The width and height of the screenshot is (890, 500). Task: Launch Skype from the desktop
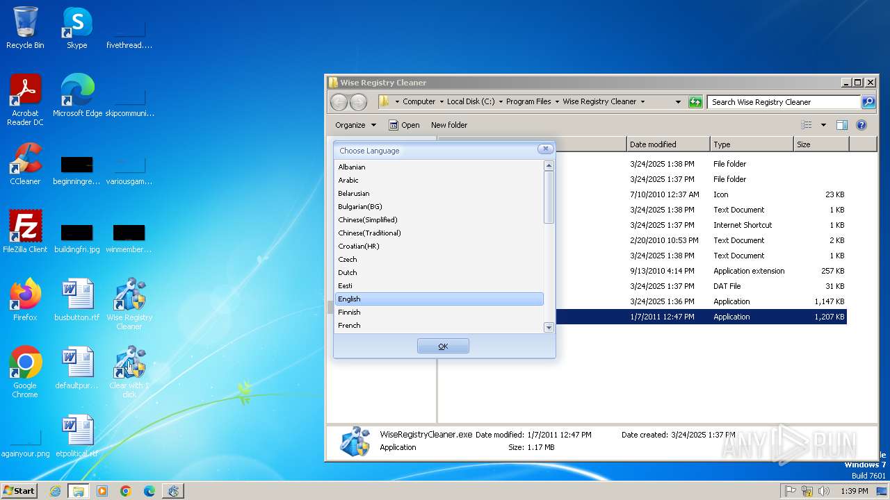77,28
